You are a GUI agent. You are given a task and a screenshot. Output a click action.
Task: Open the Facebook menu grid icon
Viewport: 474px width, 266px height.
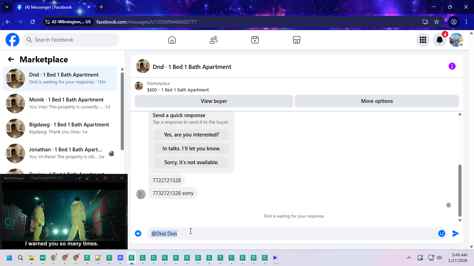coord(423,40)
